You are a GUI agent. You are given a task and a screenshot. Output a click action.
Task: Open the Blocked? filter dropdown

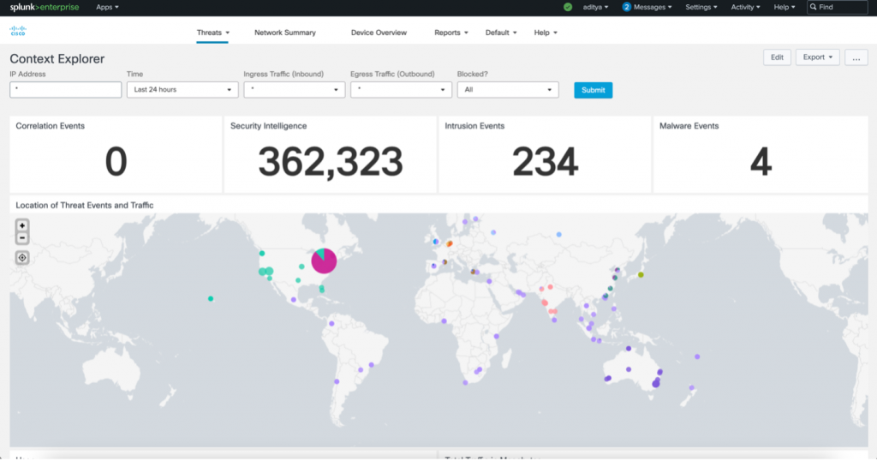click(508, 90)
